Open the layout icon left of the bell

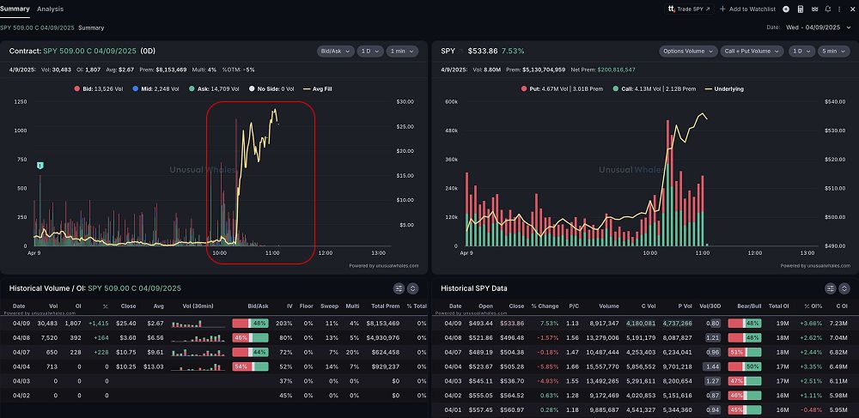click(x=814, y=9)
